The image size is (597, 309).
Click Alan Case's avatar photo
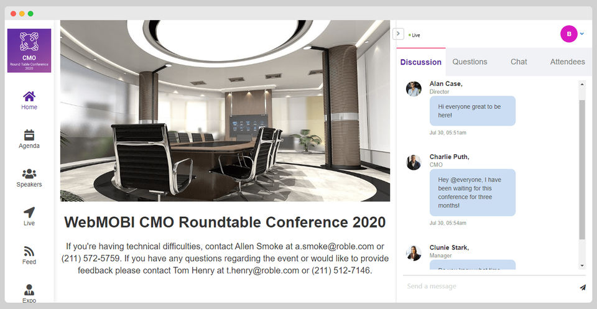pyautogui.click(x=414, y=89)
